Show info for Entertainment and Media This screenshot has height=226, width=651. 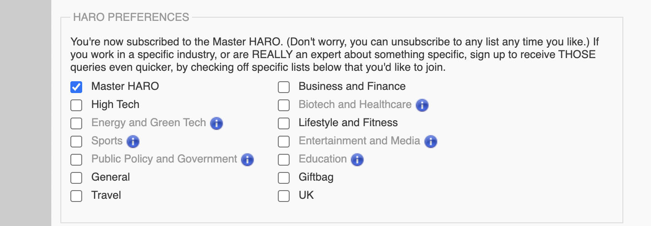pos(430,141)
